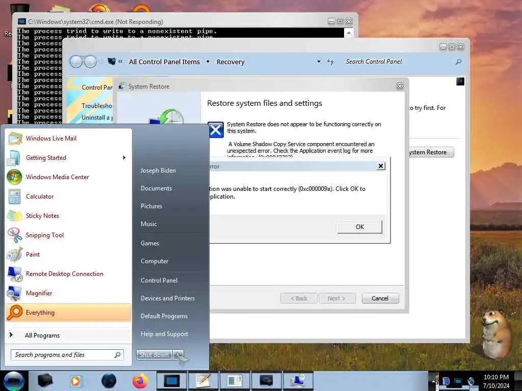The height and width of the screenshot is (391, 522).
Task: Open Music from Start menu
Action: tap(148, 224)
